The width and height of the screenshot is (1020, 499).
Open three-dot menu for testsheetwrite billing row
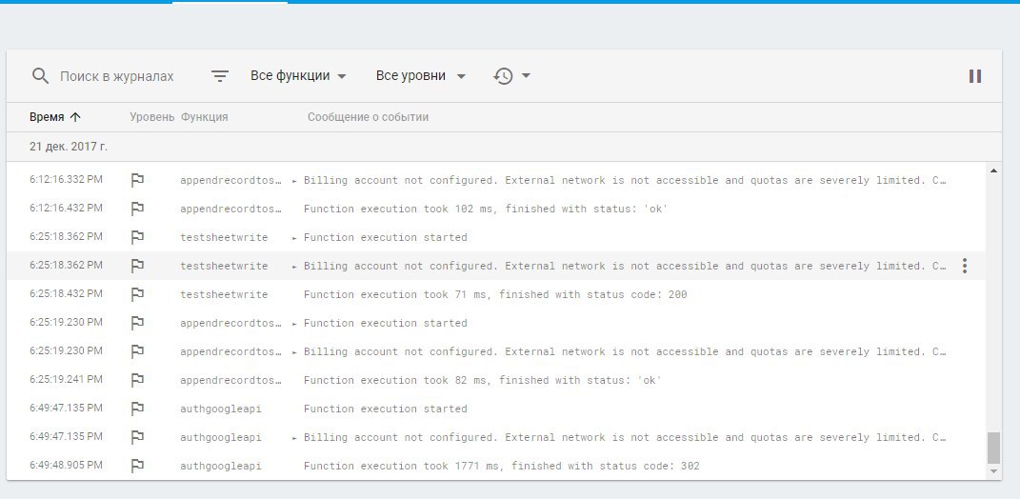pyautogui.click(x=965, y=266)
